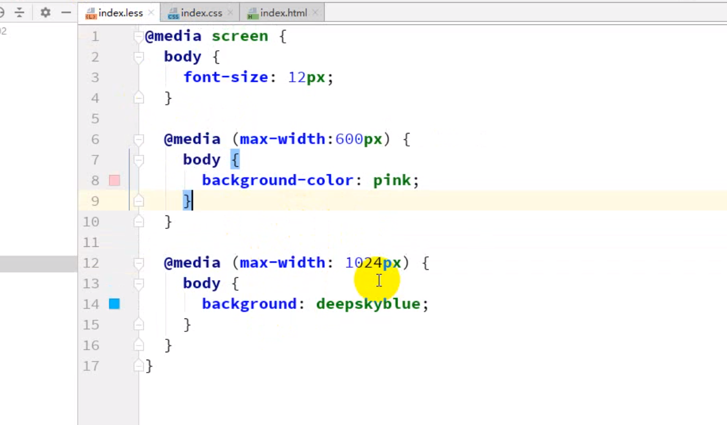Image resolution: width=727 pixels, height=425 pixels.
Task: Click the fold end marker on line 10
Action: pos(139,222)
